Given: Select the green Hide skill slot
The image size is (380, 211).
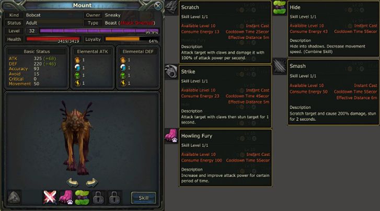Looking at the screenshot, I should 82,197.
